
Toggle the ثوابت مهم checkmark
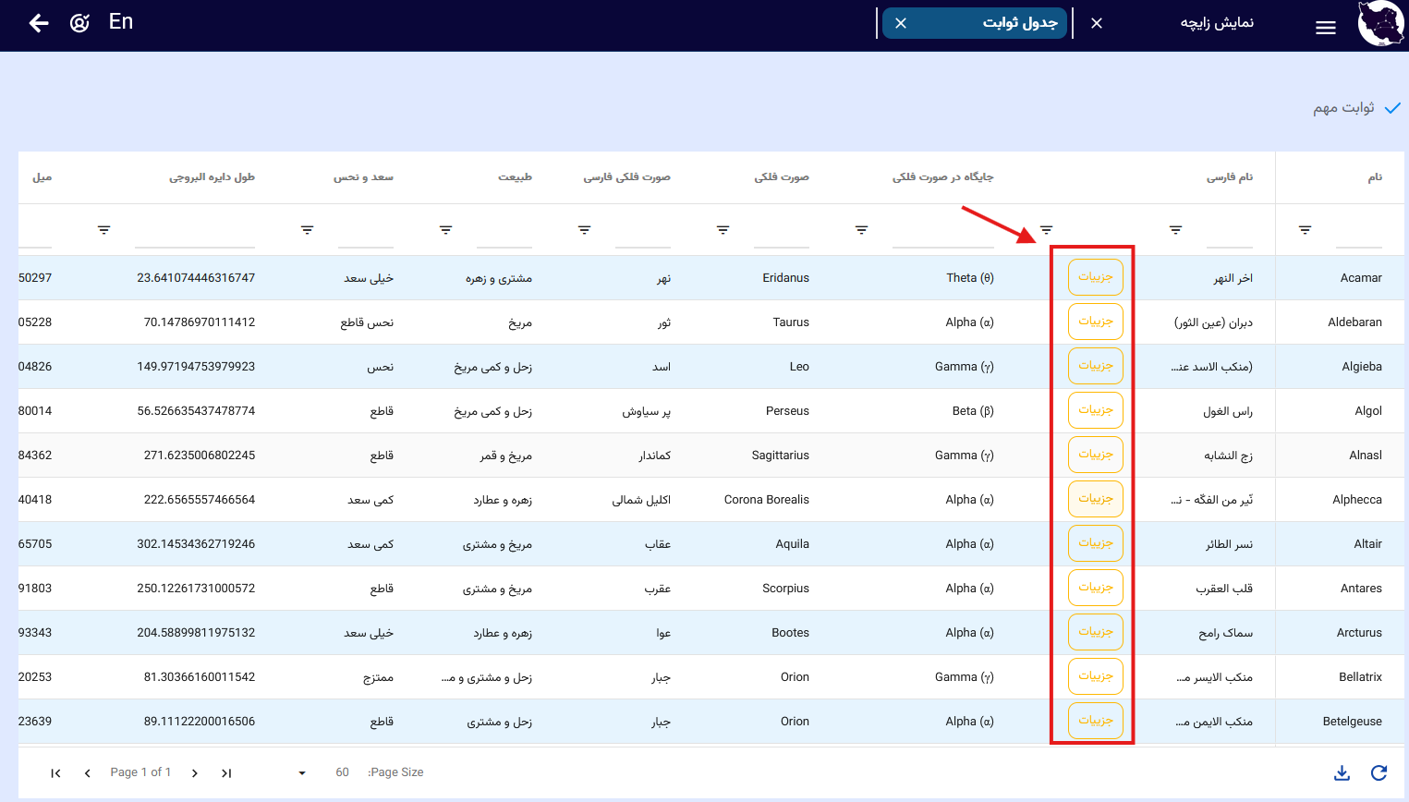click(1391, 108)
